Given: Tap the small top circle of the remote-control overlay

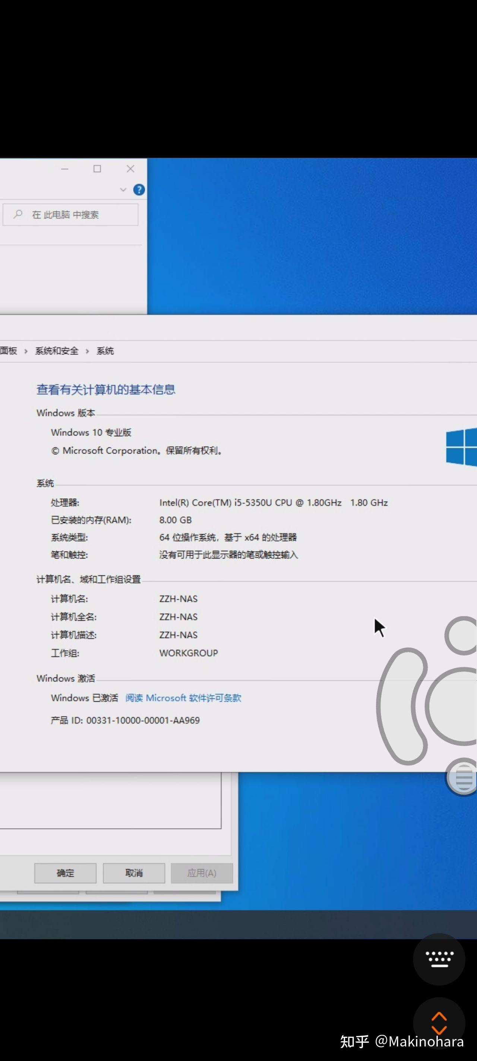Looking at the screenshot, I should pos(462,636).
